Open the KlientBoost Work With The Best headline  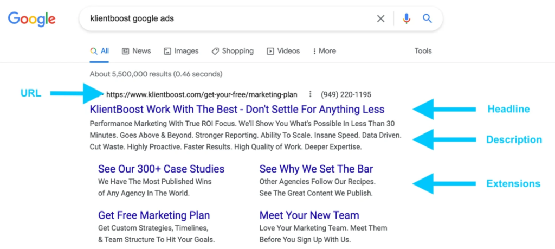[237, 109]
